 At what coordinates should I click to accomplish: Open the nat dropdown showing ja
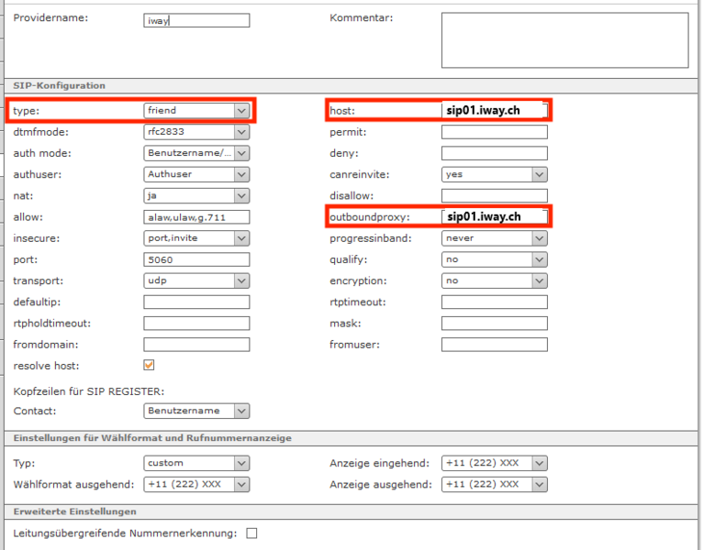196,196
